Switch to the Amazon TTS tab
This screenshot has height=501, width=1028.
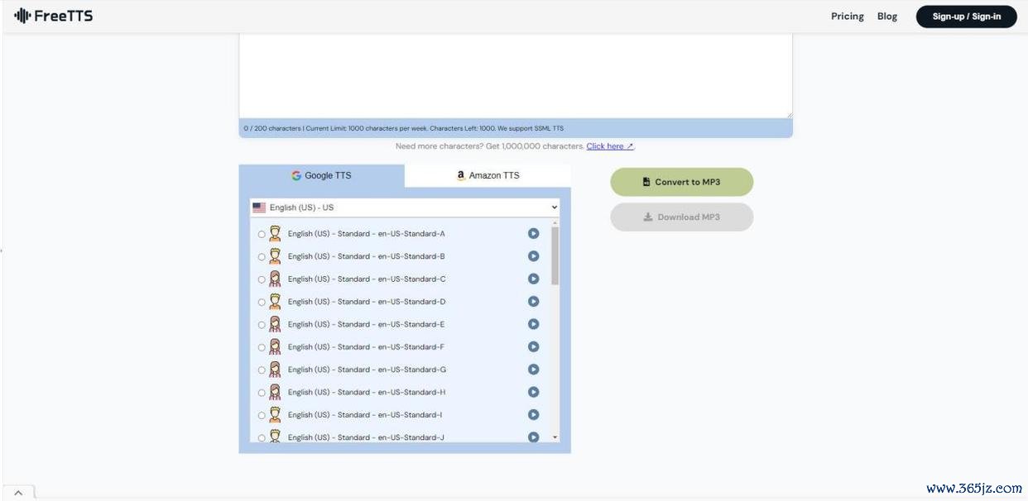(488, 175)
